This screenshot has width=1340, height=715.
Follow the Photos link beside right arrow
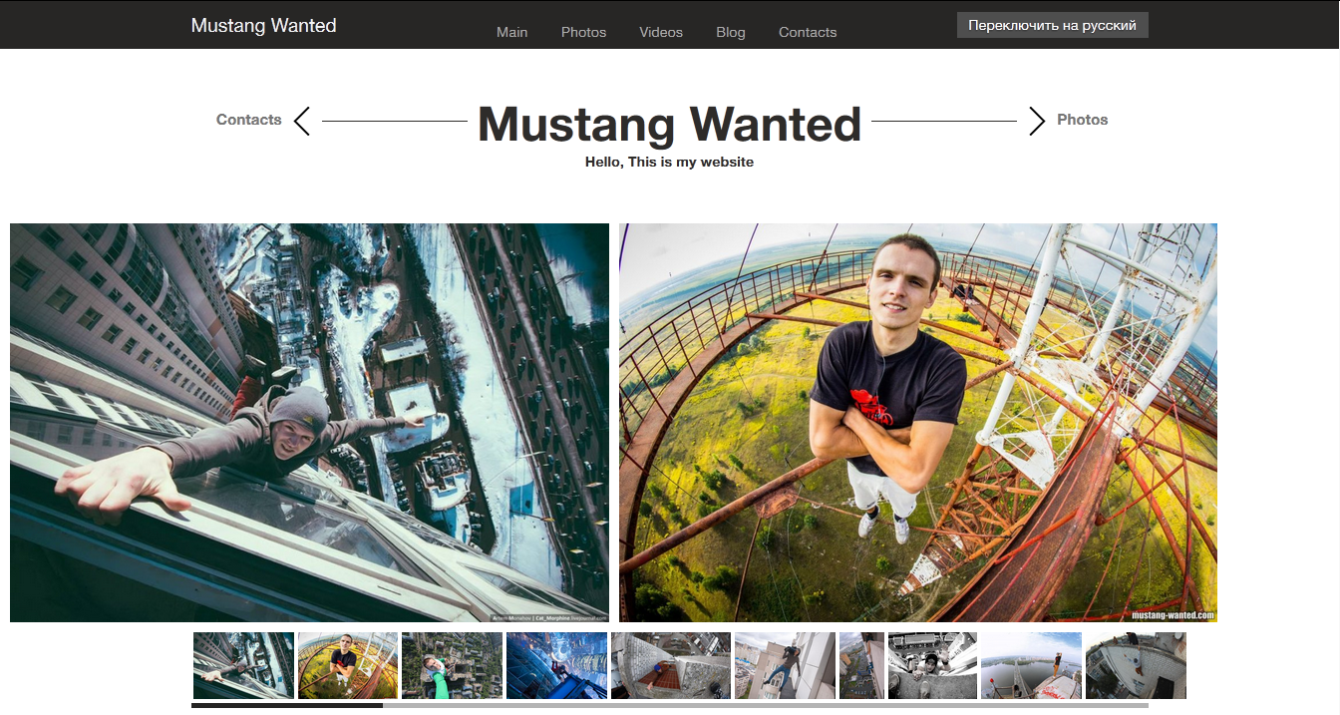[1083, 120]
